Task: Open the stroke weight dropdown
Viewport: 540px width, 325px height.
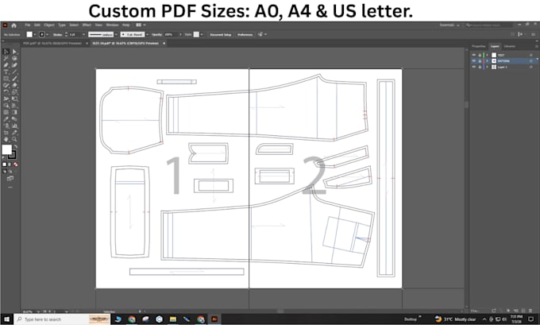Action: point(83,34)
